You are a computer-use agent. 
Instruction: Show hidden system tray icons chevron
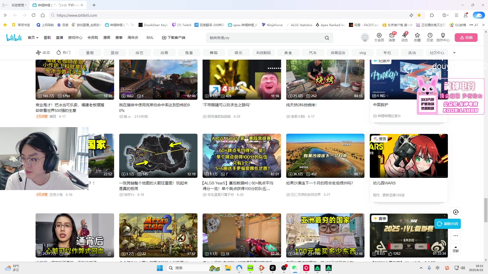click(421, 268)
